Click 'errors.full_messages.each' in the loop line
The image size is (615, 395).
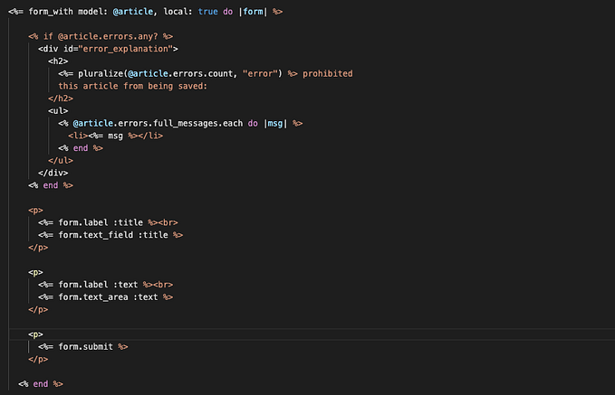coord(180,123)
